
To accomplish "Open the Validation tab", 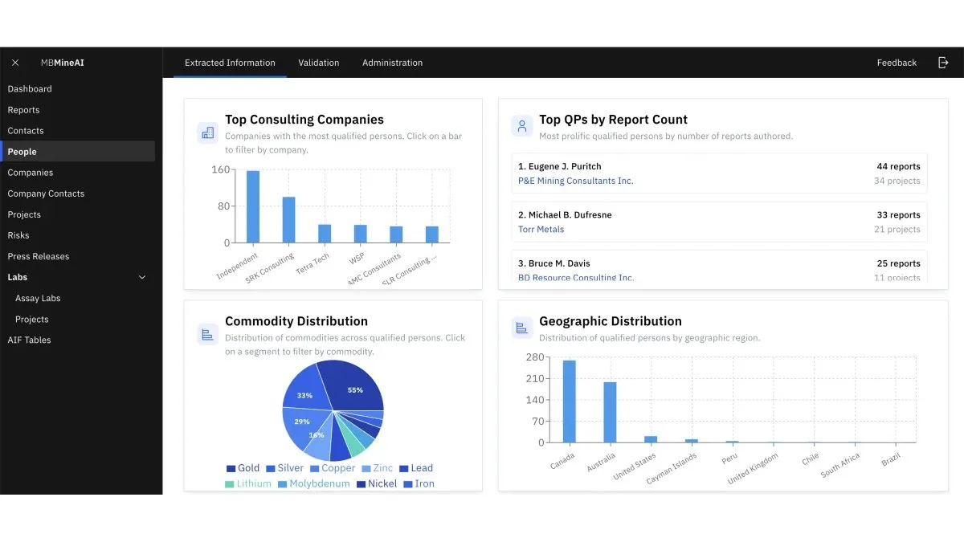I will 319,63.
